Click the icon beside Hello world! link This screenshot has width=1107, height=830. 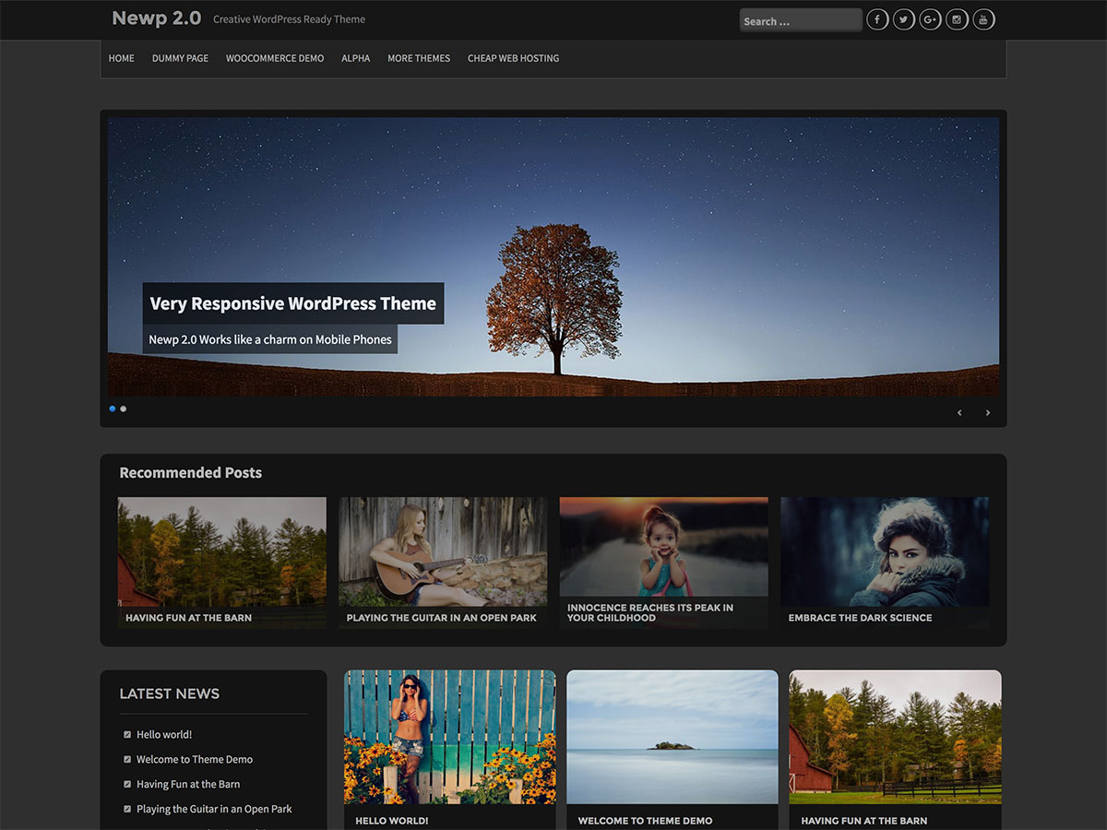click(127, 735)
